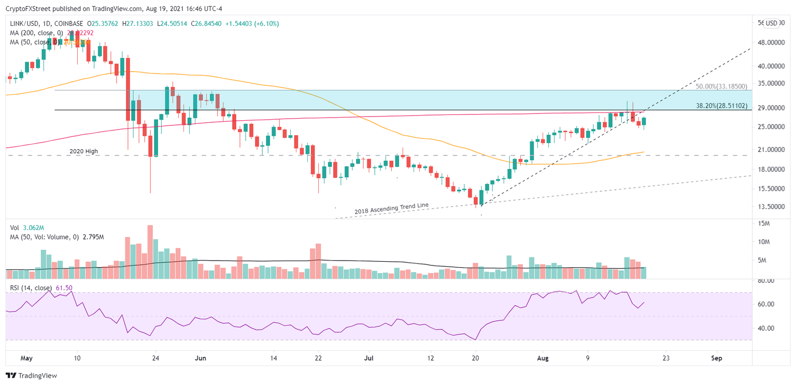Select the LINK/USD symbol in the legend
Viewport: 796px width, 385px height.
point(24,23)
